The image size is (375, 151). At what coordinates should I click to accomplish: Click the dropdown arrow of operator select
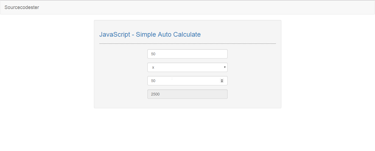pyautogui.click(x=225, y=67)
